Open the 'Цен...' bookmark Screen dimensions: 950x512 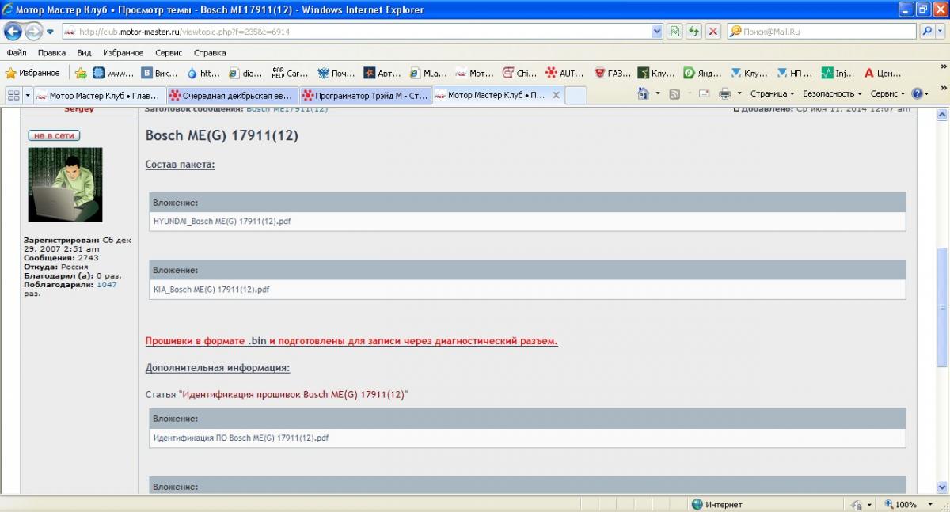pyautogui.click(x=883, y=73)
